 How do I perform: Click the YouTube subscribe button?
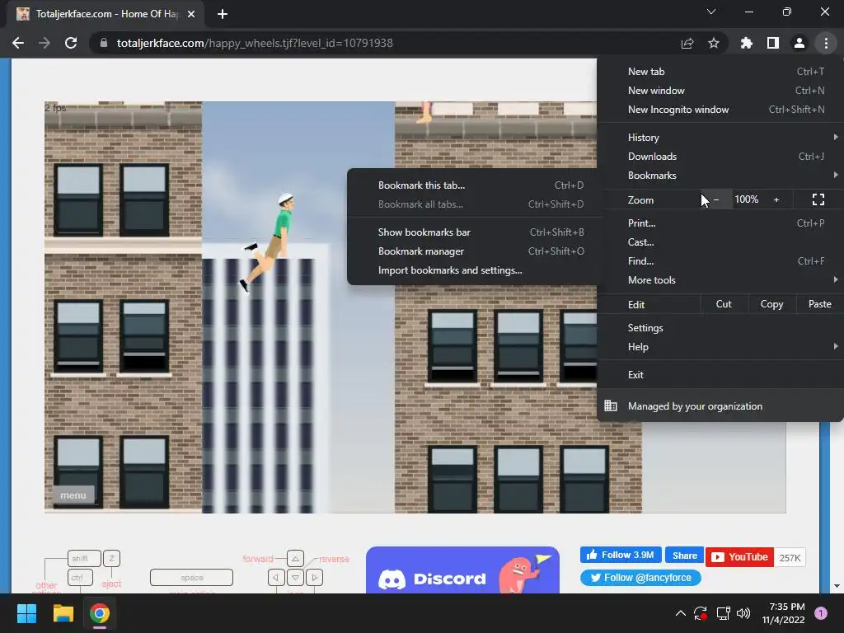coord(739,557)
